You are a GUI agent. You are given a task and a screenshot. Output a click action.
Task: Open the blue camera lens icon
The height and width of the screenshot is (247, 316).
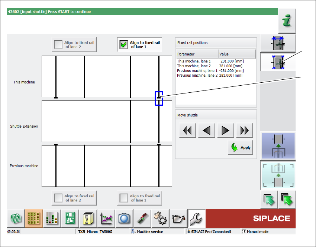pyautogui.click(x=124, y=218)
